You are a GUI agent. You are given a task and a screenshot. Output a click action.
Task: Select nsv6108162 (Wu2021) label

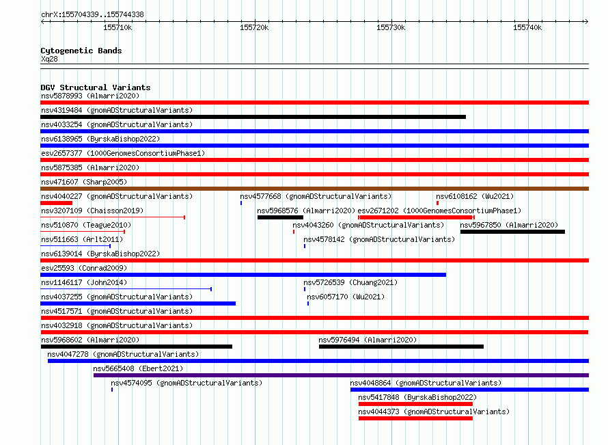(475, 196)
